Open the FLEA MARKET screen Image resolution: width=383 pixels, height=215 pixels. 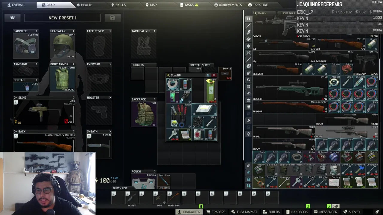pyautogui.click(x=244, y=212)
